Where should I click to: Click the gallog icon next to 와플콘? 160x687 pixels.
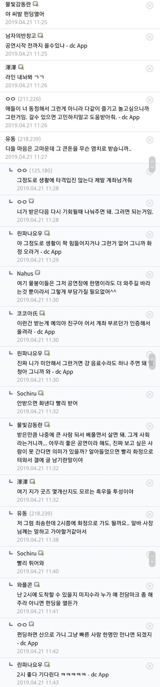(x=37, y=585)
